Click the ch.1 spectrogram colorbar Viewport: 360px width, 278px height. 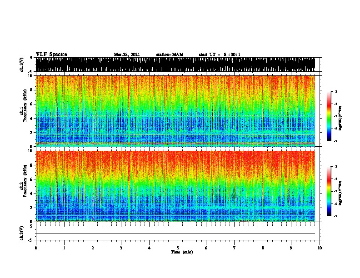(329, 116)
